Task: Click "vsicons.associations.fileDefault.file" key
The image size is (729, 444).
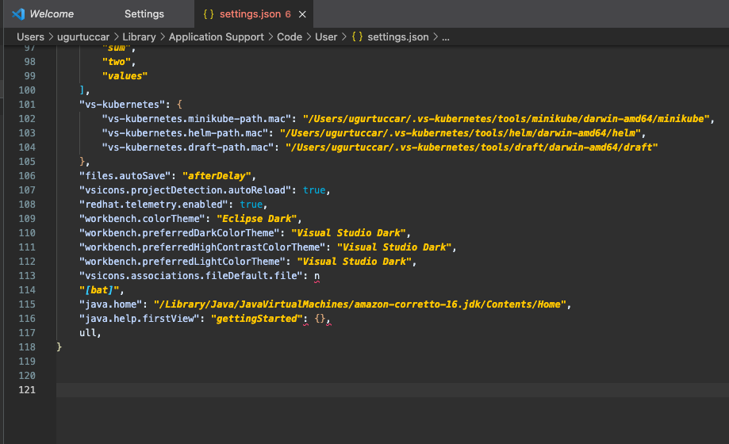Action: coord(190,275)
